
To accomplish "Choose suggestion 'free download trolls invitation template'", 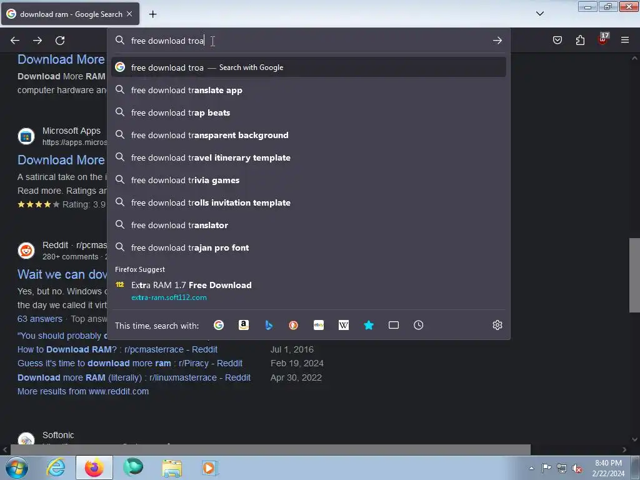I will 309,202.
